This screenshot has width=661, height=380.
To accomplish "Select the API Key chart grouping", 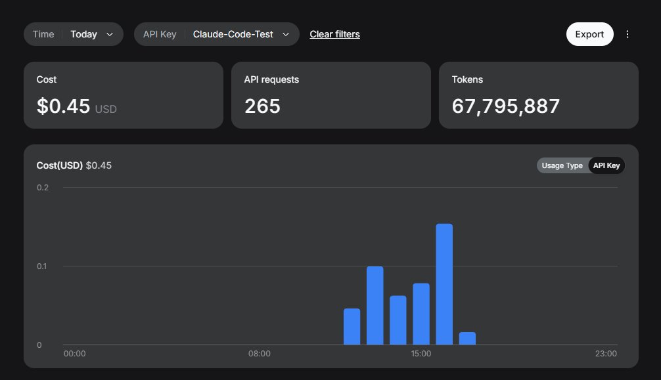I will (606, 165).
